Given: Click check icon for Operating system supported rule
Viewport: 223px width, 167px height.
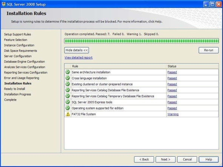Looking at the screenshot, I should (68, 108).
